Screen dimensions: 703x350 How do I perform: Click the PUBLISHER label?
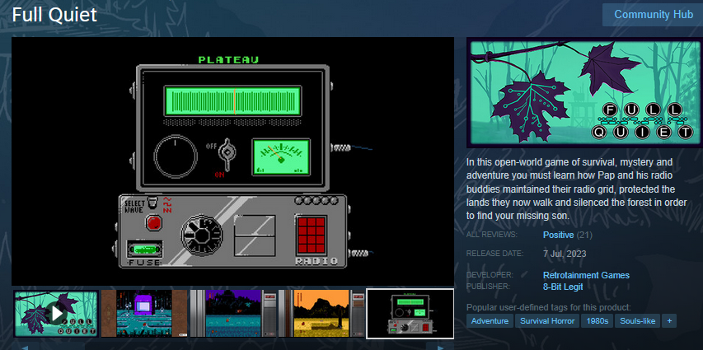(489, 286)
